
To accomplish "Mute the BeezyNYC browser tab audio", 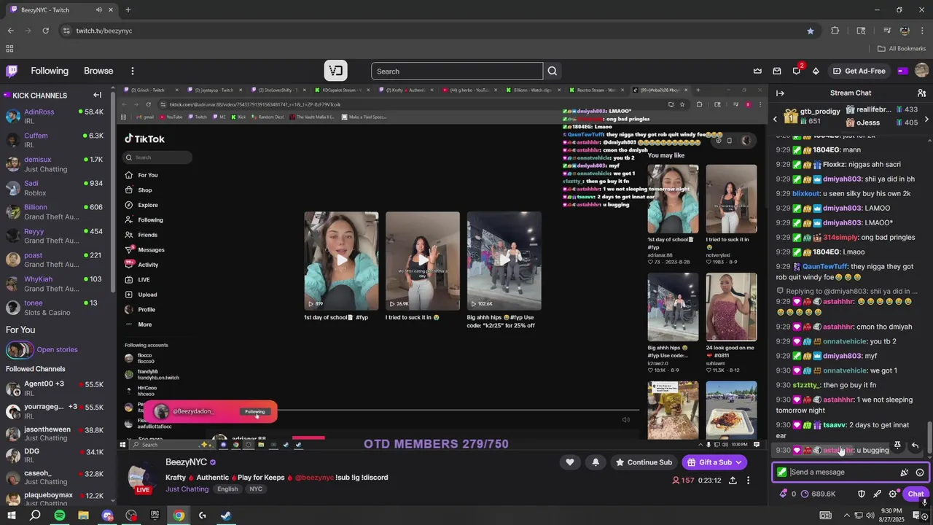I will 99,10.
